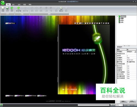Click the 全局音乐 iebook.mp3 value field

coord(131,60)
